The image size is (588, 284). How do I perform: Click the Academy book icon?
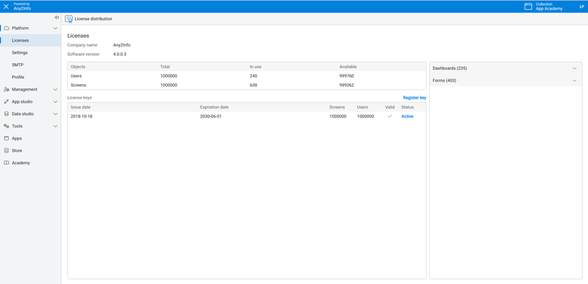click(6, 163)
